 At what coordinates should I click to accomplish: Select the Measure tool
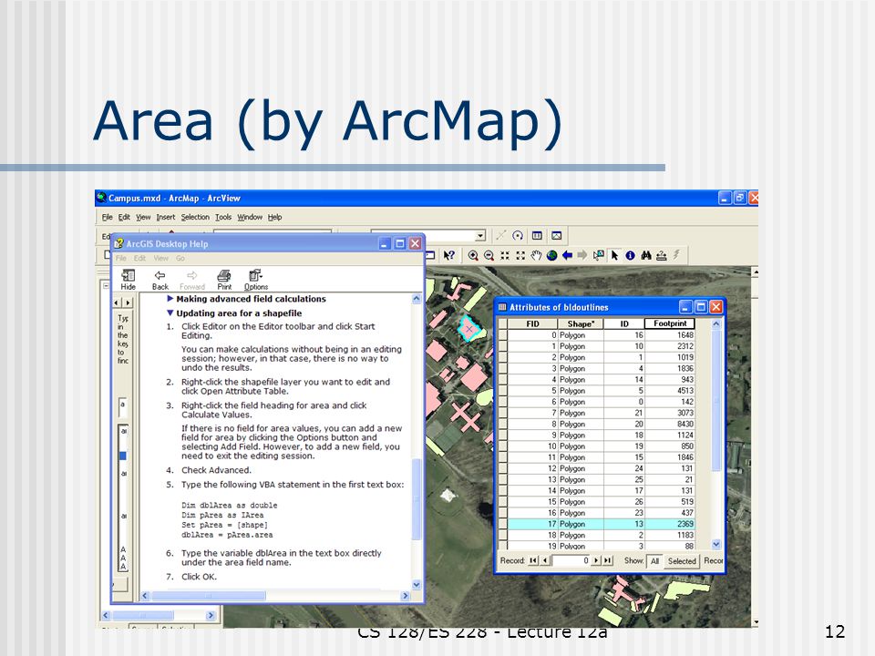tap(662, 255)
